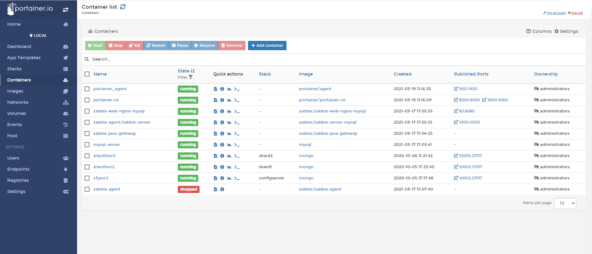Open console for zabbix-agent/zabbix-server
This screenshot has width=592, height=254.
click(x=237, y=122)
